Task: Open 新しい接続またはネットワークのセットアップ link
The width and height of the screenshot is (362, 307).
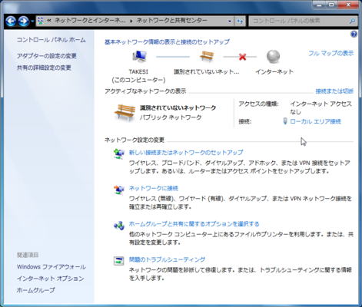Action: tap(186, 153)
